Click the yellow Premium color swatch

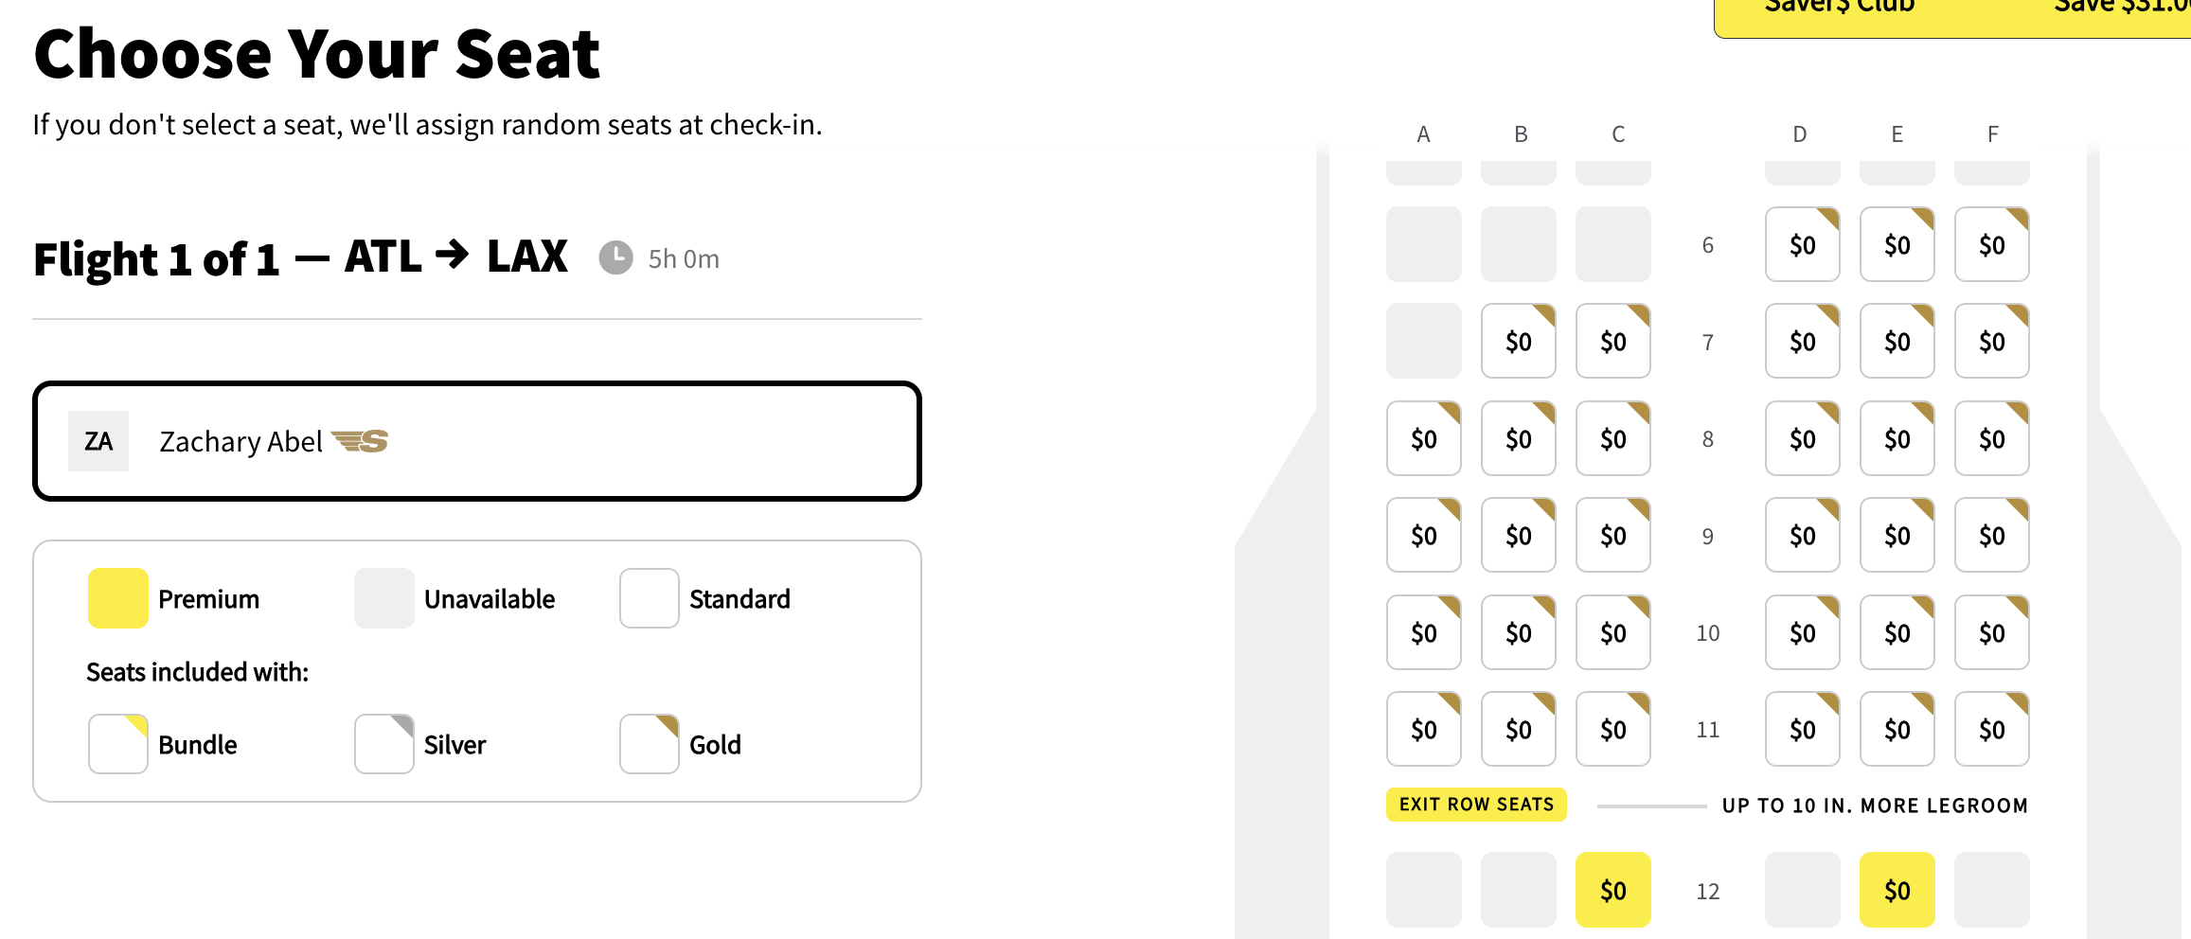tap(117, 598)
